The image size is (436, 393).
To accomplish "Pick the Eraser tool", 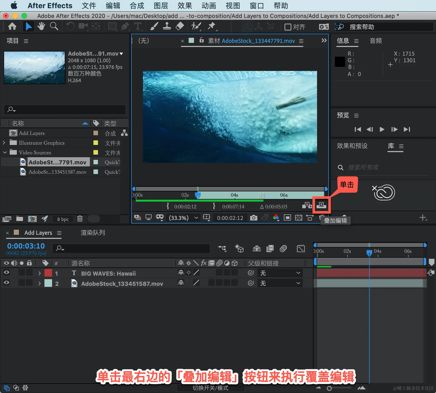I will click(x=180, y=26).
